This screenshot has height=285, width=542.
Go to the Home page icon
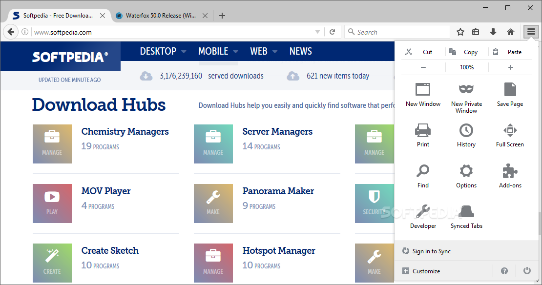tap(511, 32)
